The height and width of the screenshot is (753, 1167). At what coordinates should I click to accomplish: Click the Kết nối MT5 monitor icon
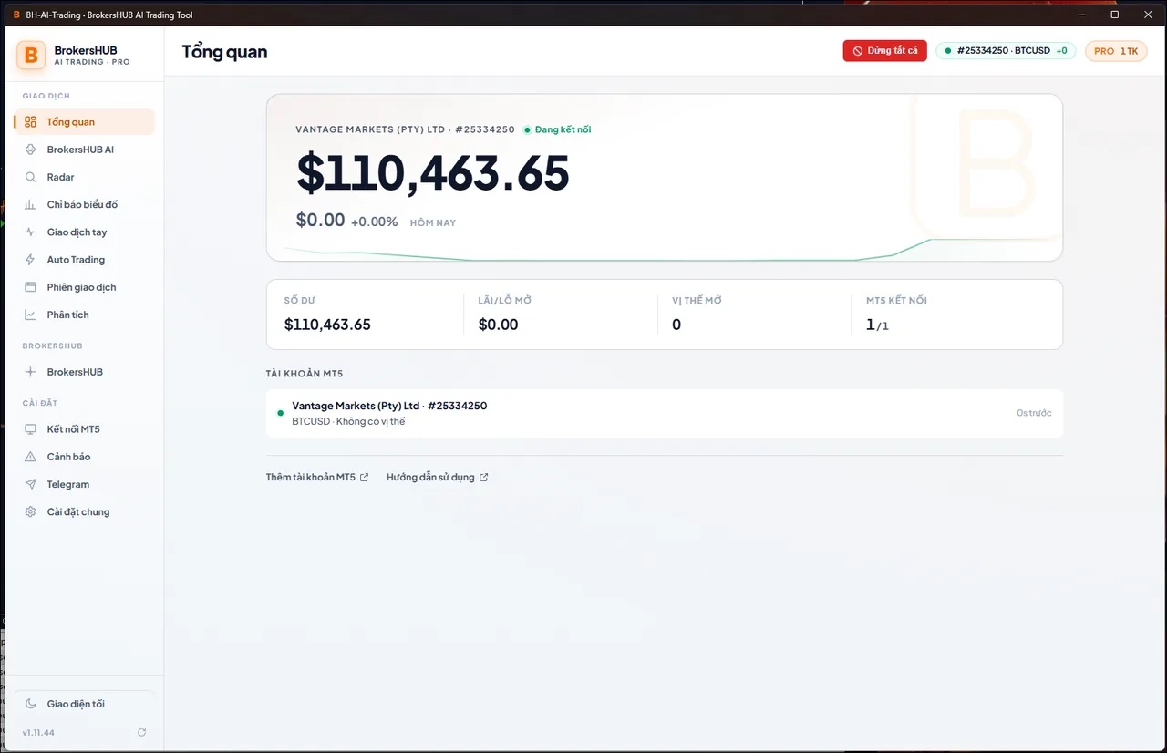pos(30,429)
